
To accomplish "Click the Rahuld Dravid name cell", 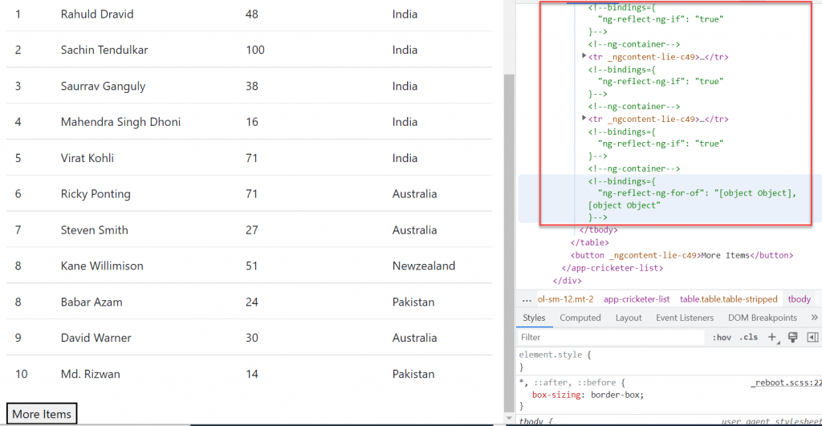I will point(97,14).
